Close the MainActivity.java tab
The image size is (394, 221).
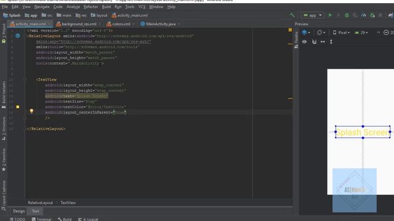[x=179, y=24]
